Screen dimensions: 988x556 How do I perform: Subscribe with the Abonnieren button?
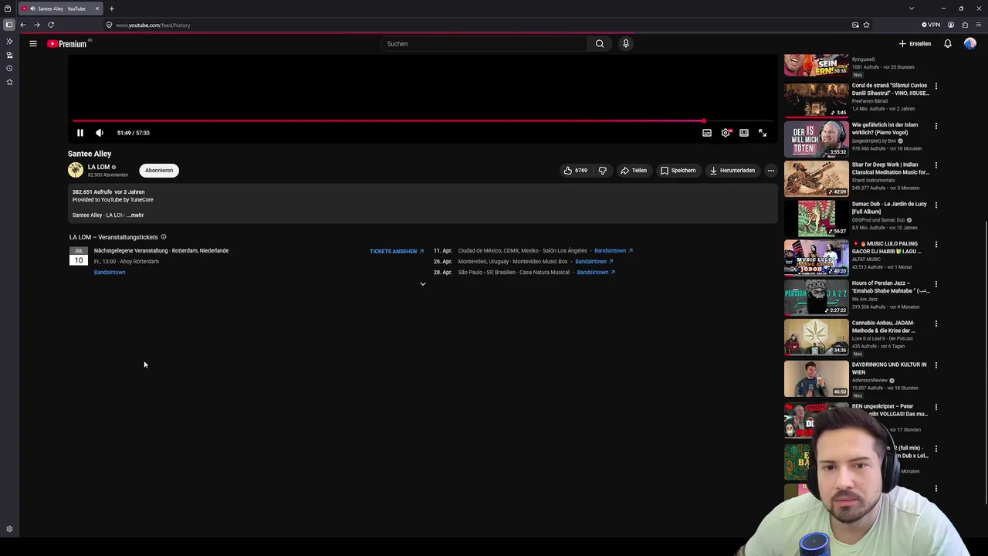tap(159, 171)
